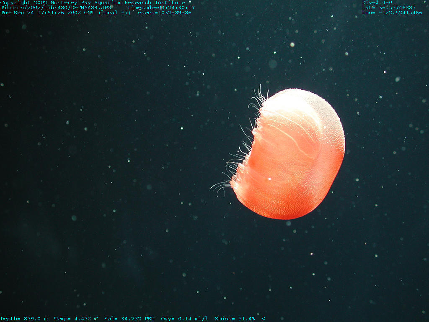
Task: Click the 'Sal= 34.282 PSU' reading
Action: (x=129, y=319)
